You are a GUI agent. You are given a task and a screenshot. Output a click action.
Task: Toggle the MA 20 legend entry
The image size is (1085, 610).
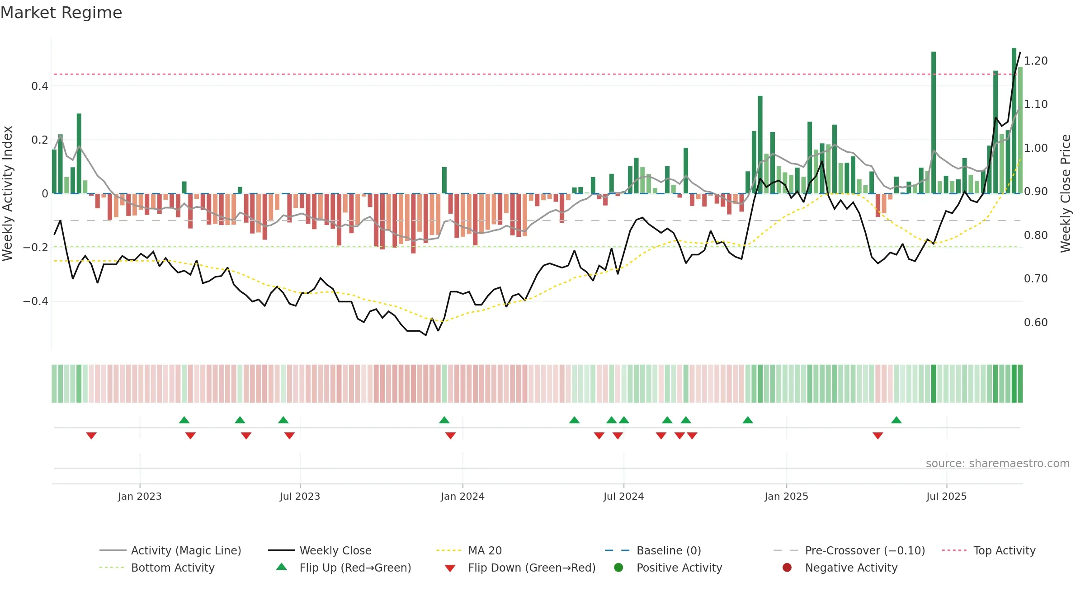click(x=469, y=550)
